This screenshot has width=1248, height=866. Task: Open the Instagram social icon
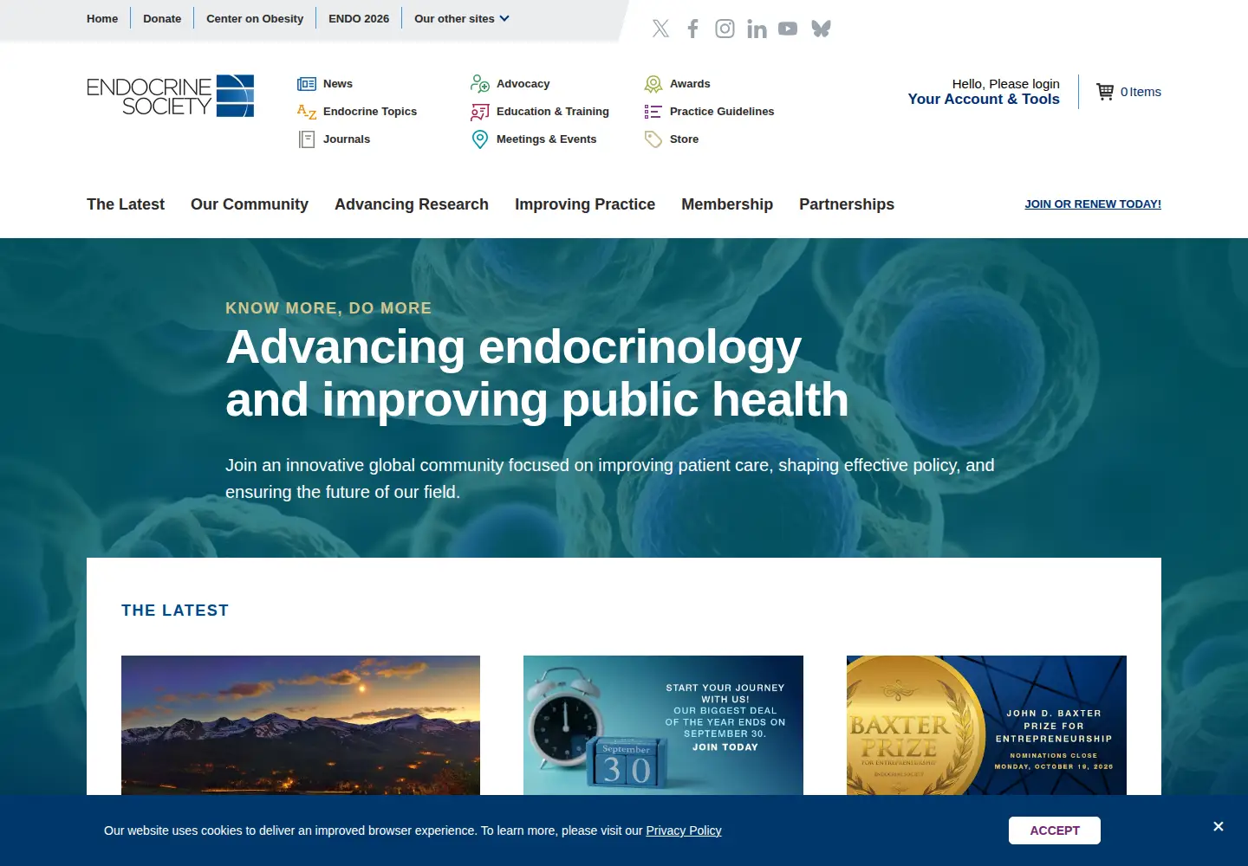click(725, 29)
